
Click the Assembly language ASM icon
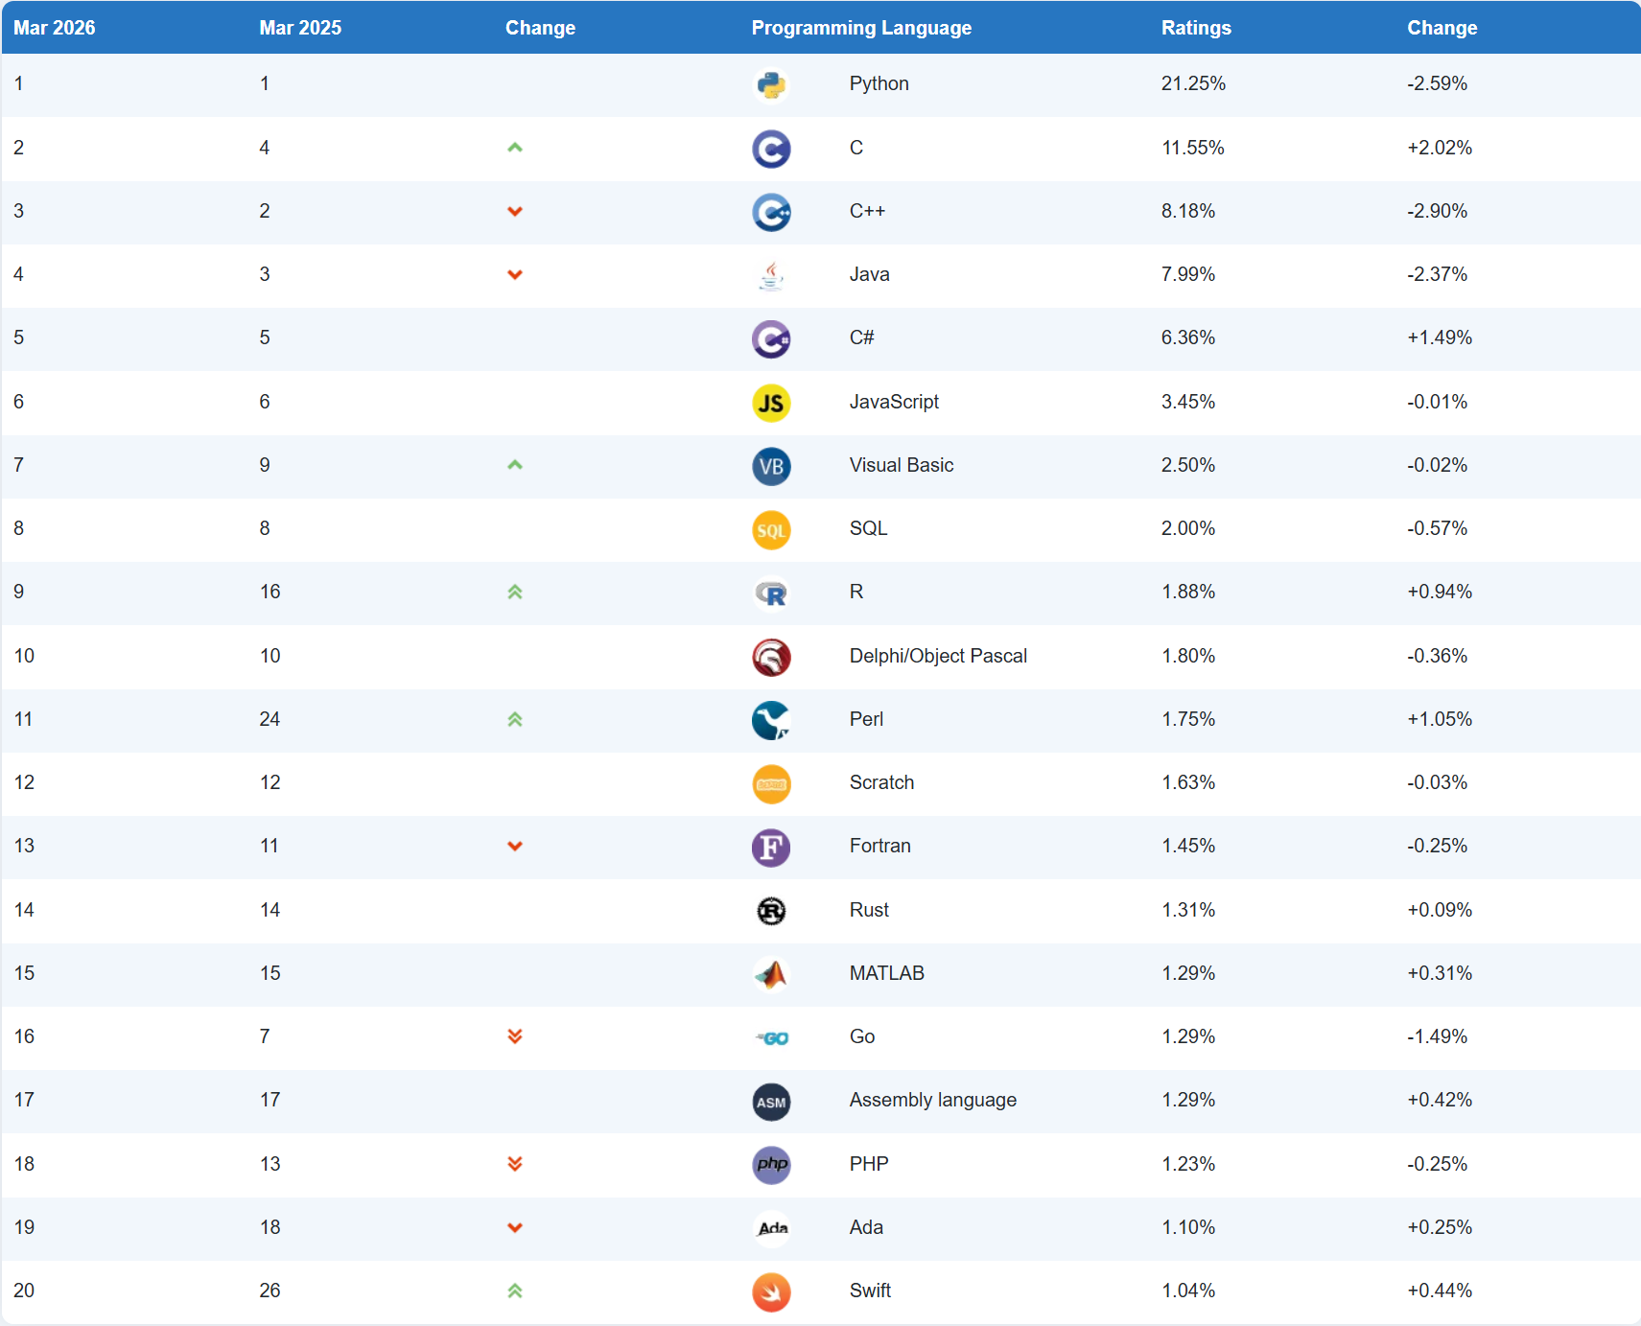[771, 1102]
